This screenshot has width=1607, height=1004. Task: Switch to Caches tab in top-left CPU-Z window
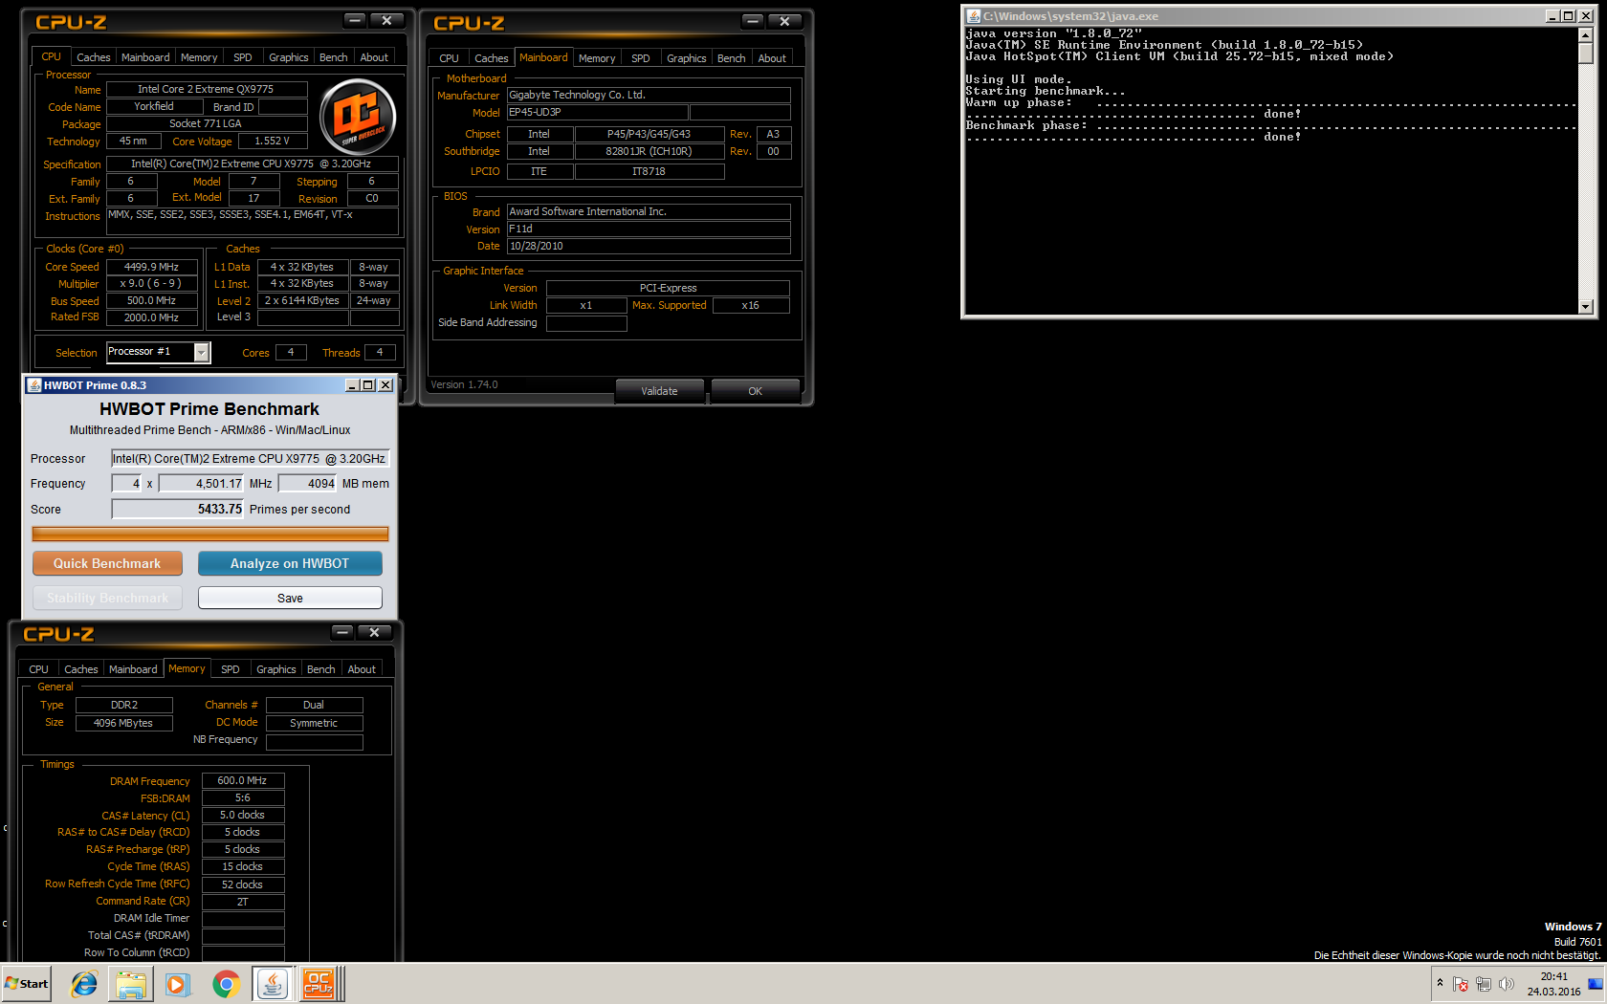click(93, 57)
